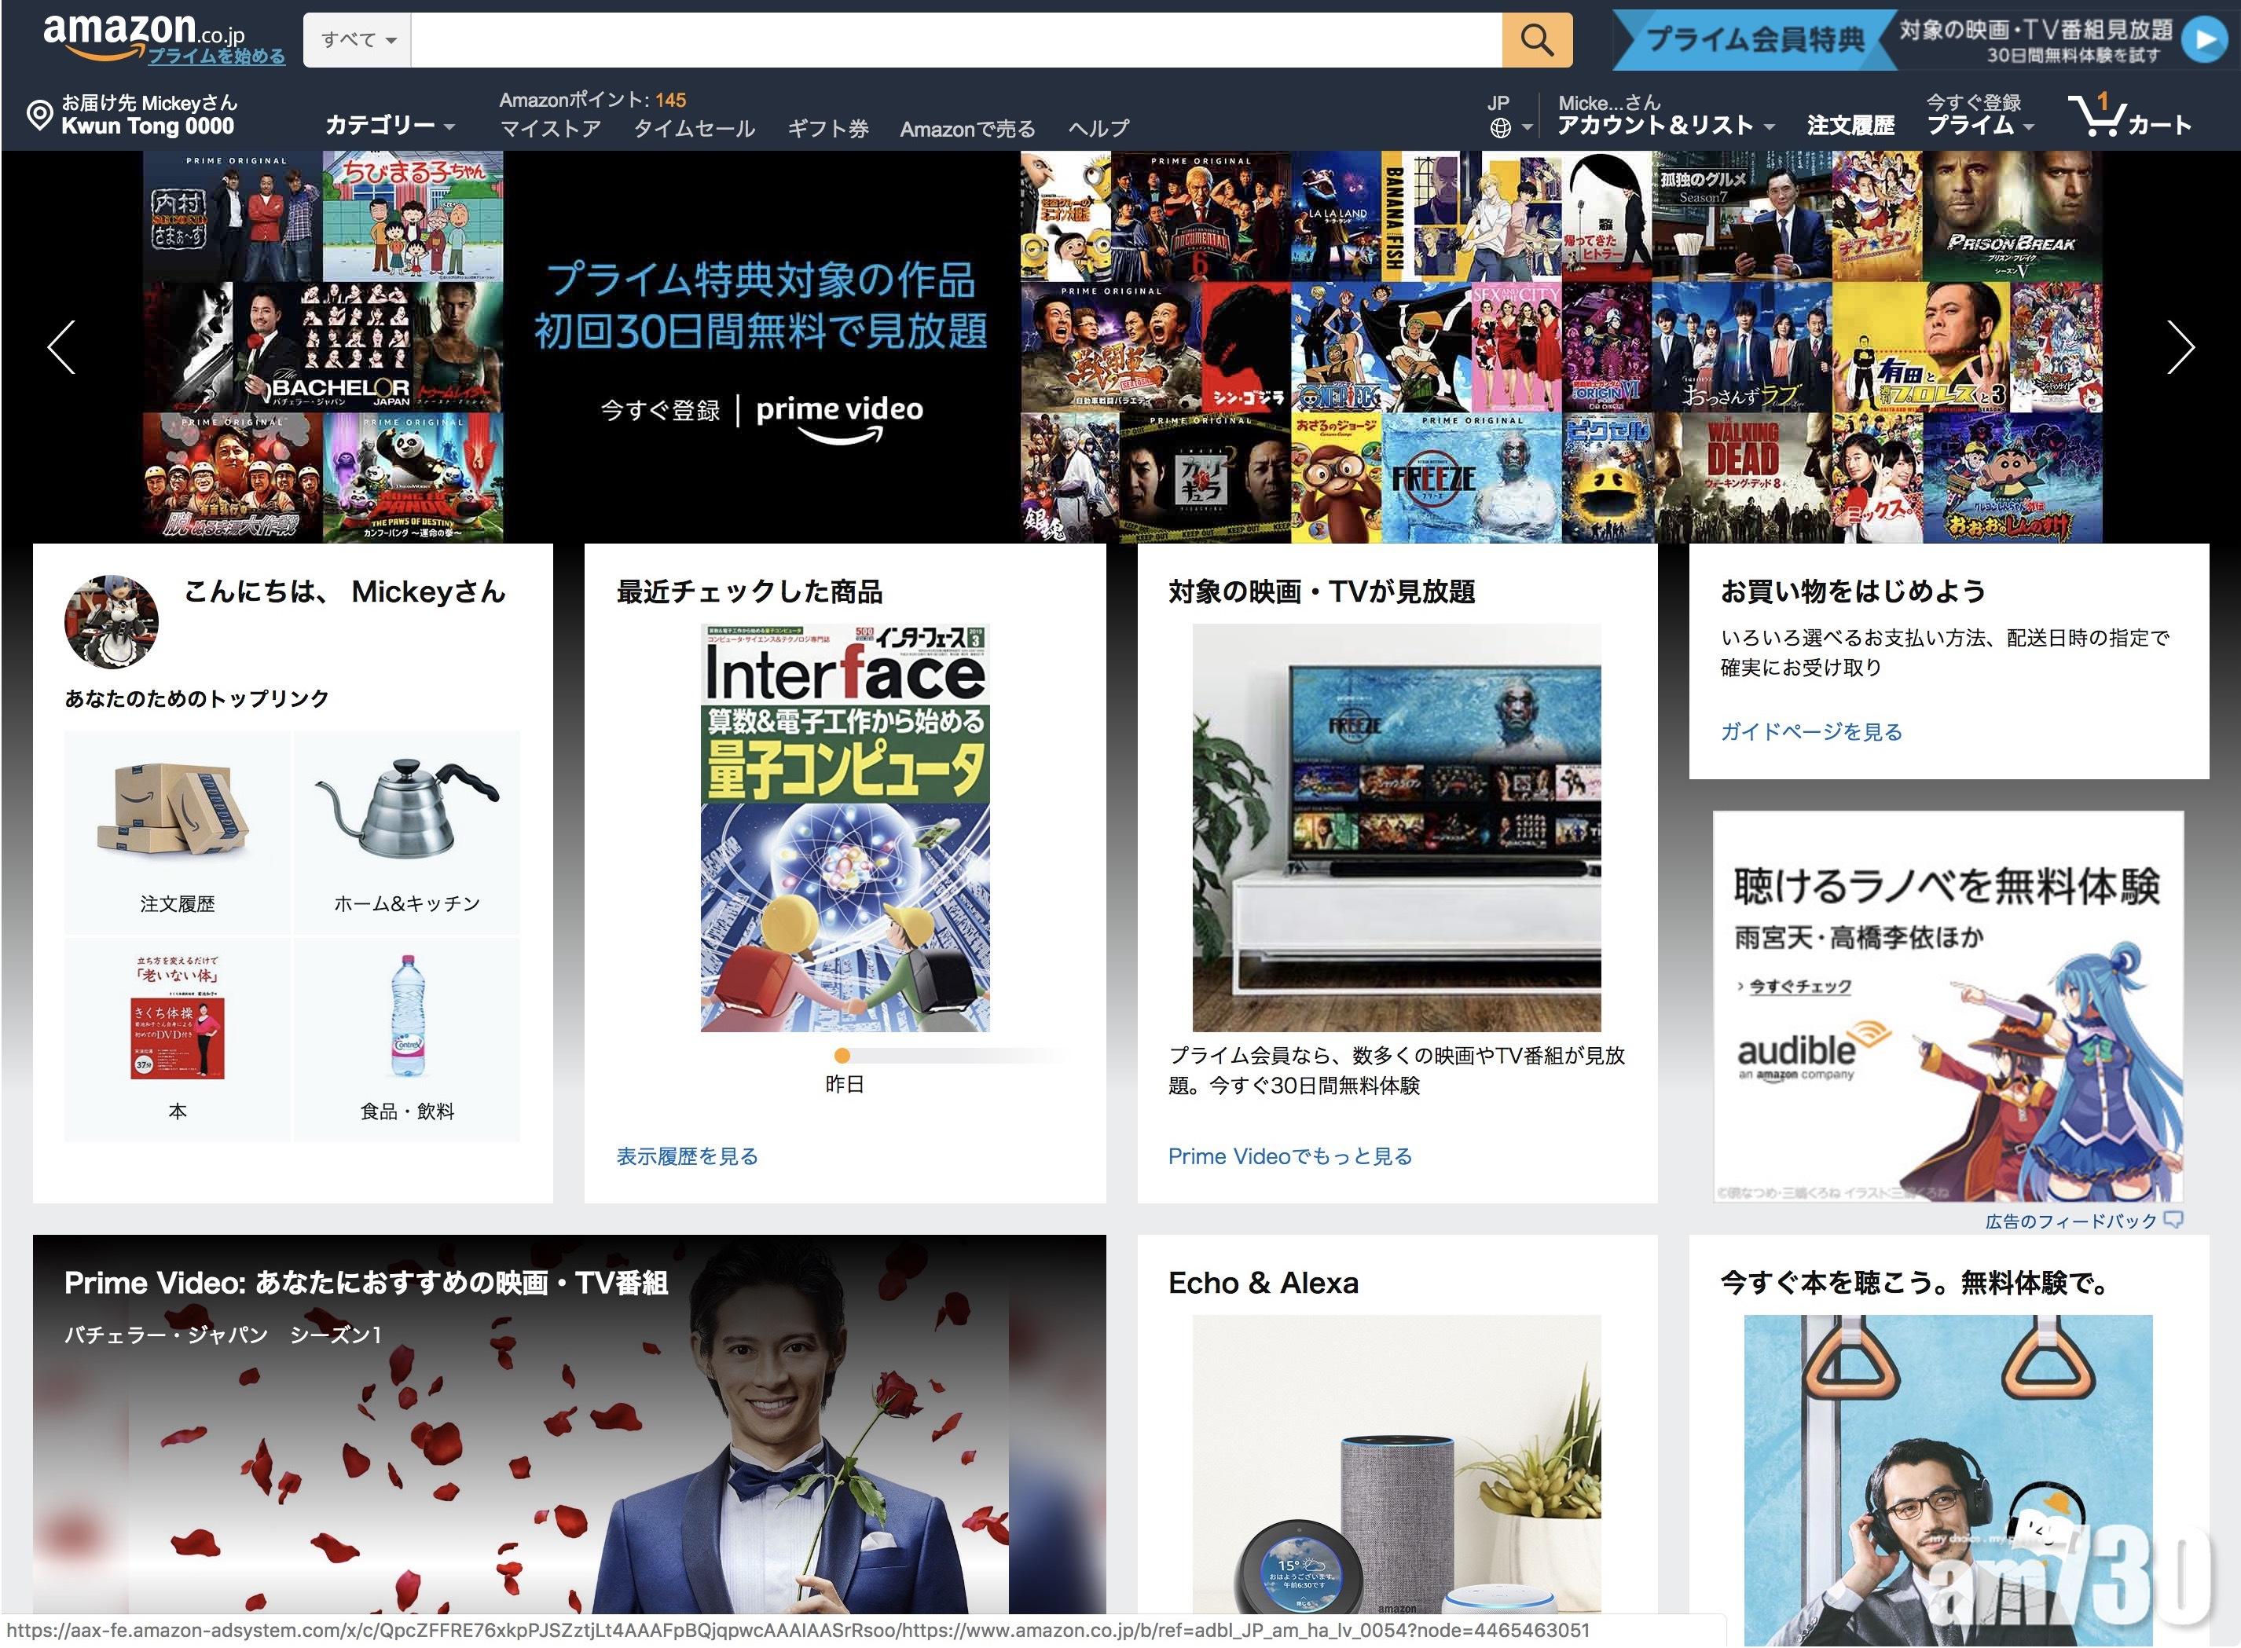Click the Prime Videoでもっと見る link
2241x1648 pixels.
[x=1289, y=1156]
